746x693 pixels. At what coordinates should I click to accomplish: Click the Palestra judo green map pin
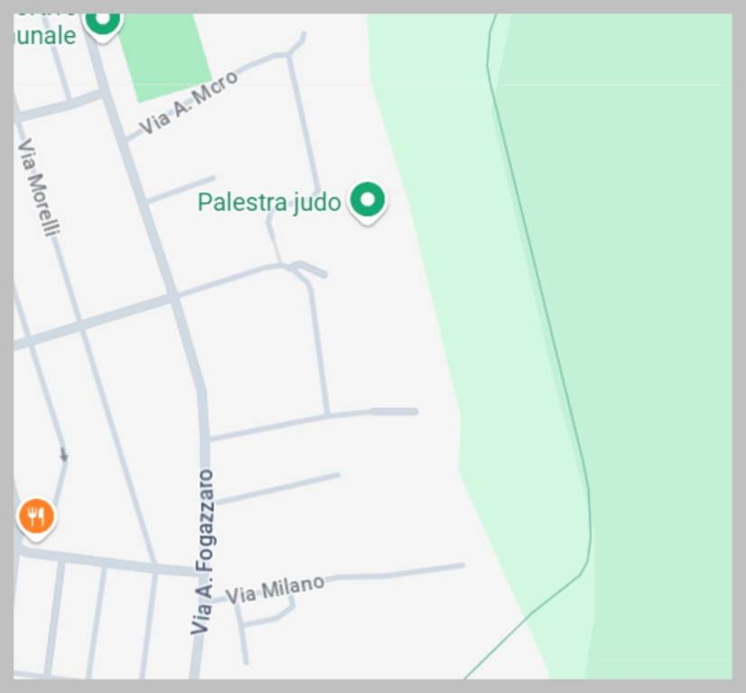[368, 202]
